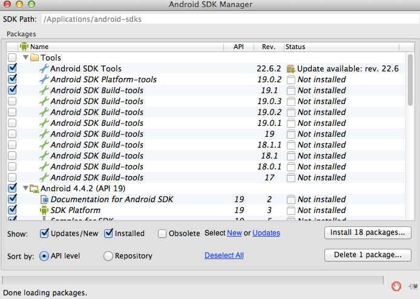Click not-installed status icon for Build-tools 19.1

[291, 91]
